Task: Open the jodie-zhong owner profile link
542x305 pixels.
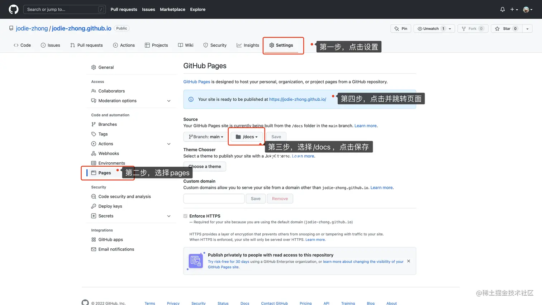Action: [x=32, y=28]
